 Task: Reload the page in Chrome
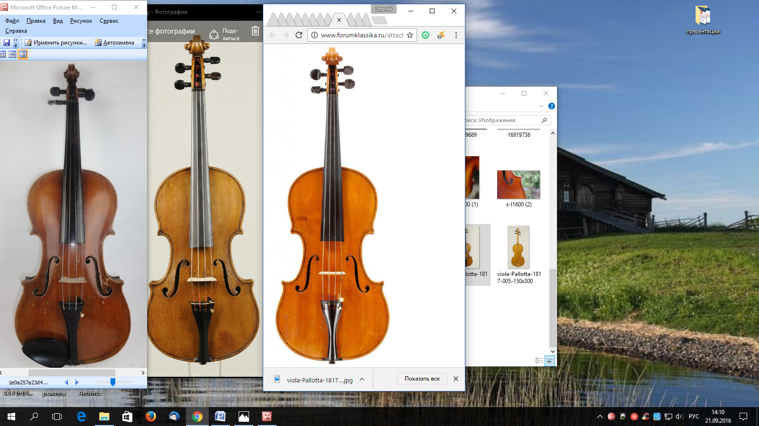[x=299, y=35]
